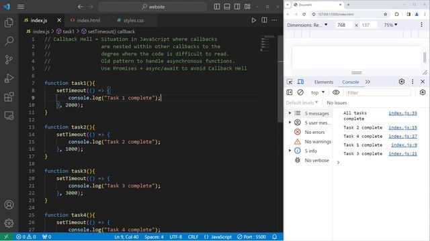430x241 pixels.
Task: Open index.js:21 source link
Action: pos(402,154)
